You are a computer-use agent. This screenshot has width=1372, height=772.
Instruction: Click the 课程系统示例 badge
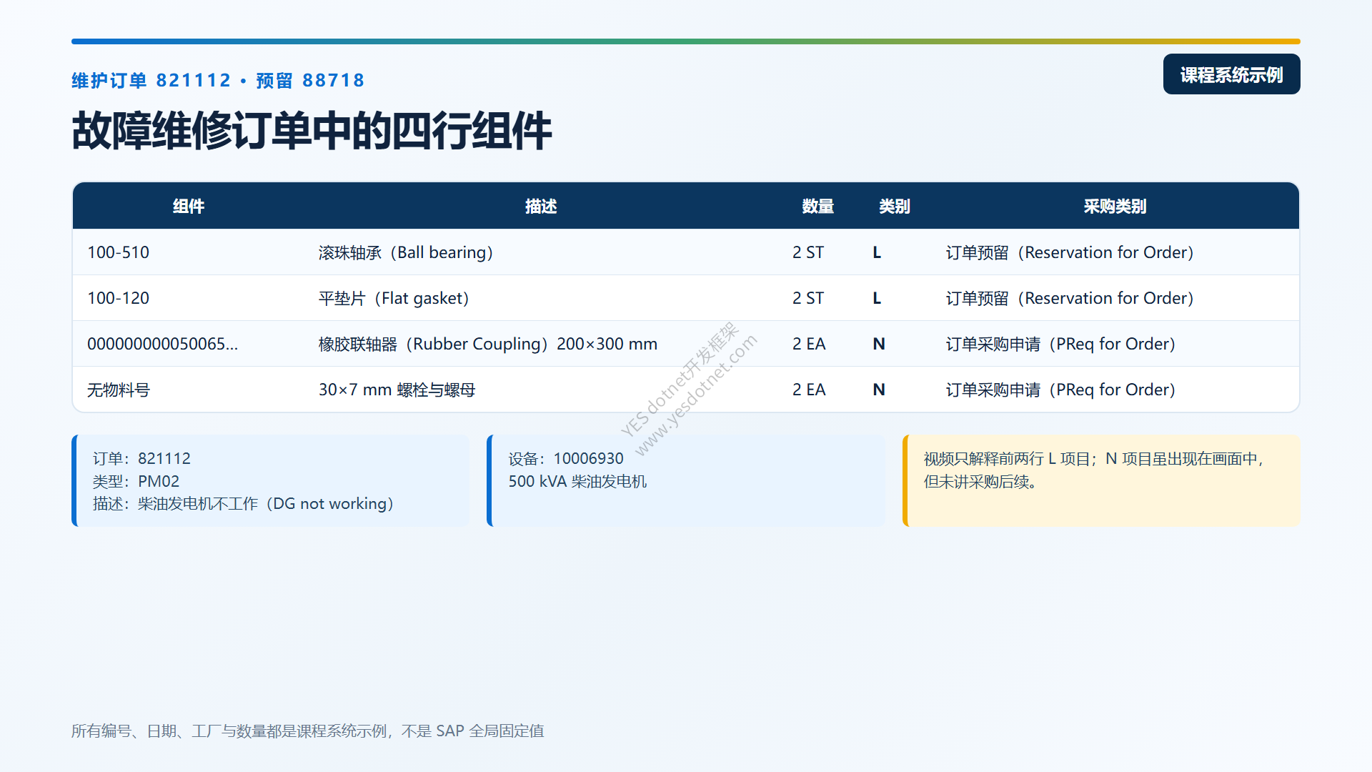[1231, 74]
